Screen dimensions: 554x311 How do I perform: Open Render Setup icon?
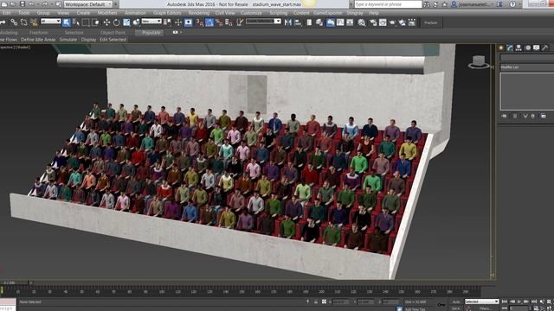(373, 22)
